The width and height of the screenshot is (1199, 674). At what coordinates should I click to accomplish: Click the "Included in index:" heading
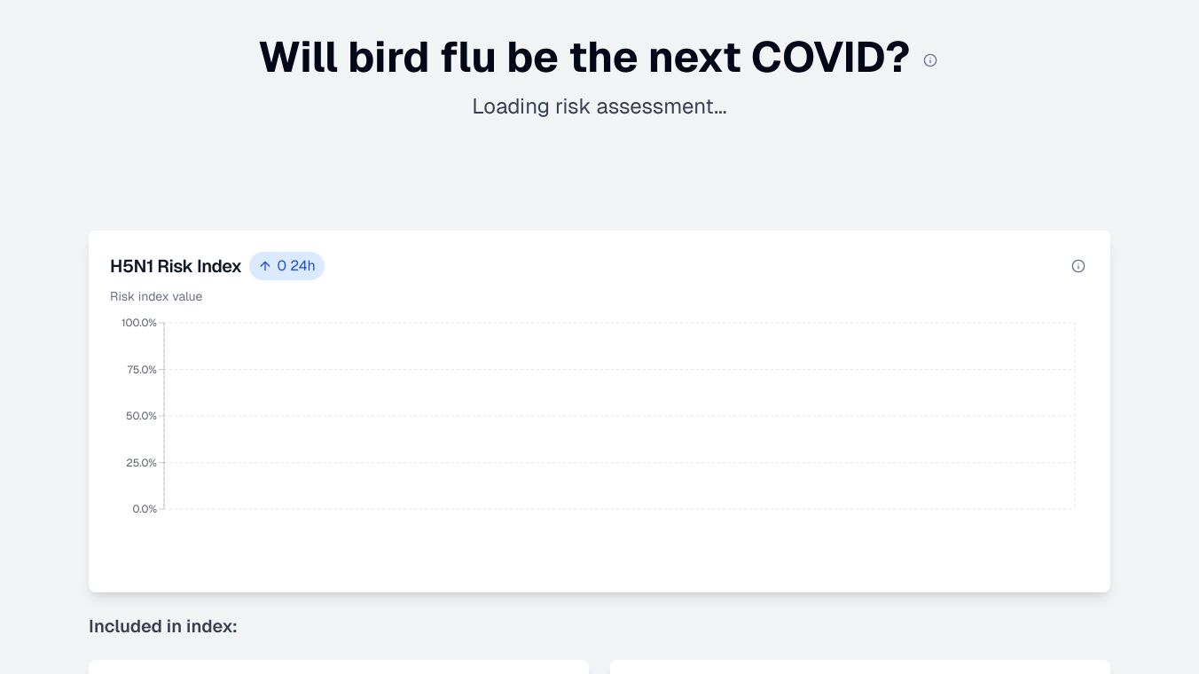[163, 626]
